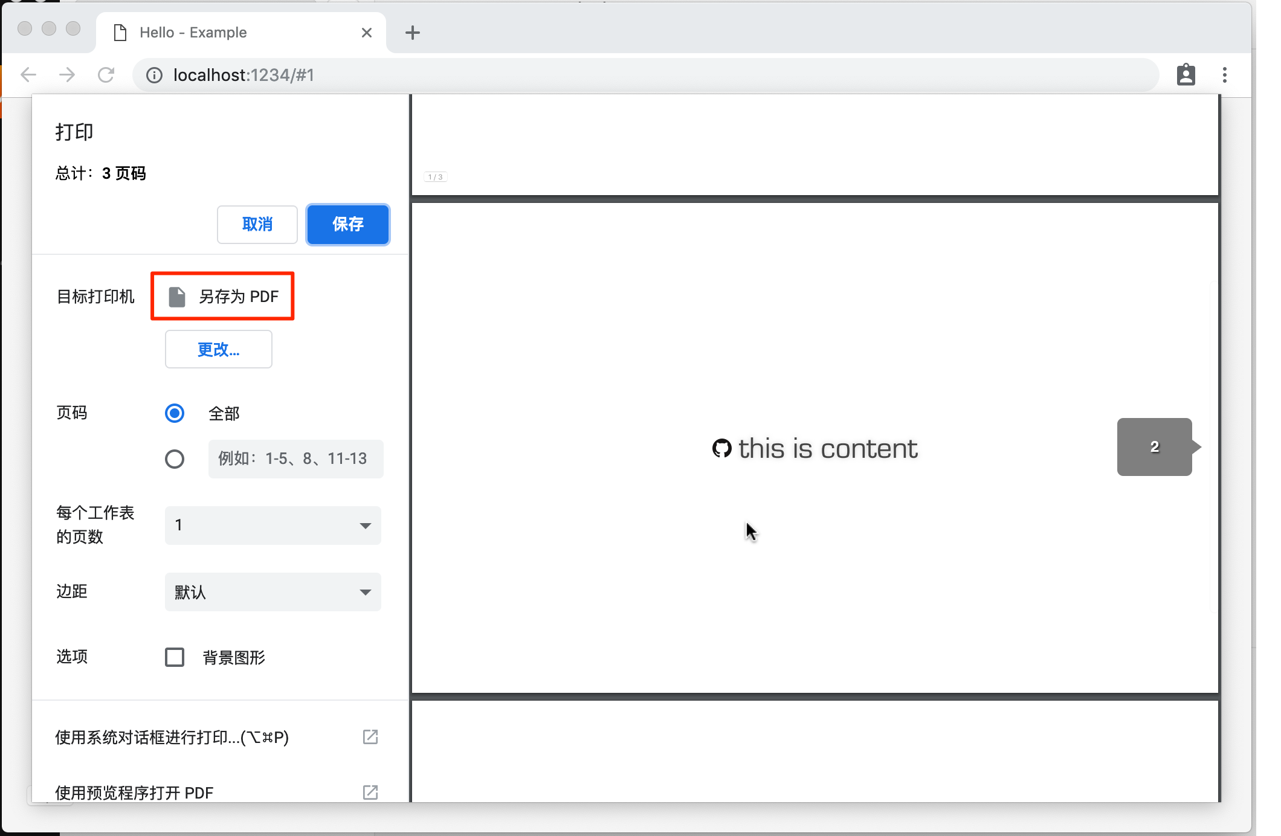Click the browser forward arrow icon
The image size is (1281, 836).
pyautogui.click(x=67, y=75)
